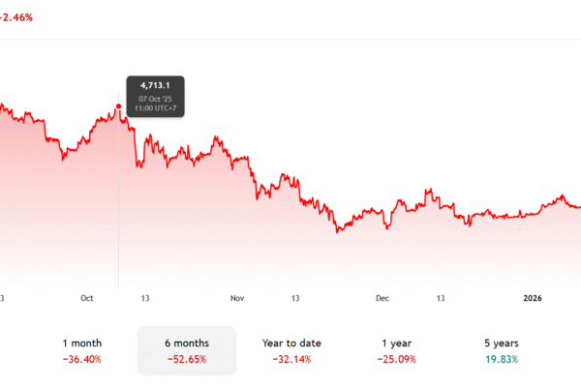The image size is (581, 387).
Task: Click the chart's lowest dip in late November
Action: pos(338,231)
